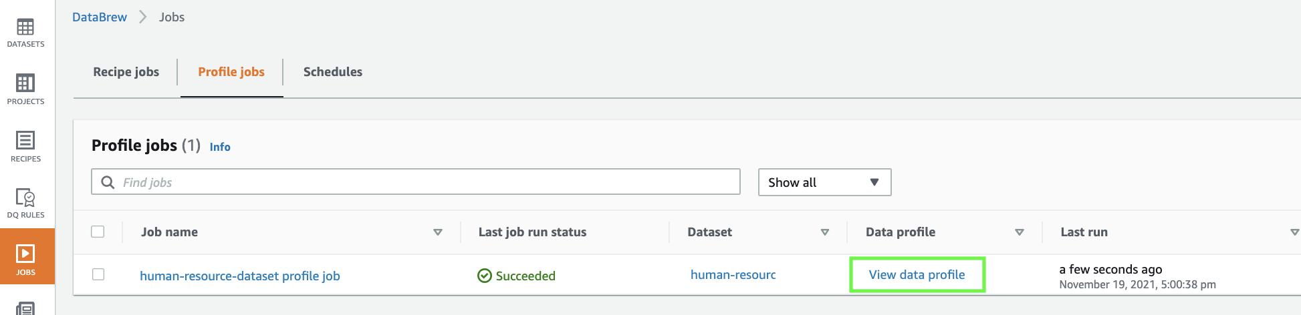Click the Data profile column sort arrow
The width and height of the screenshot is (1301, 315).
[1020, 232]
